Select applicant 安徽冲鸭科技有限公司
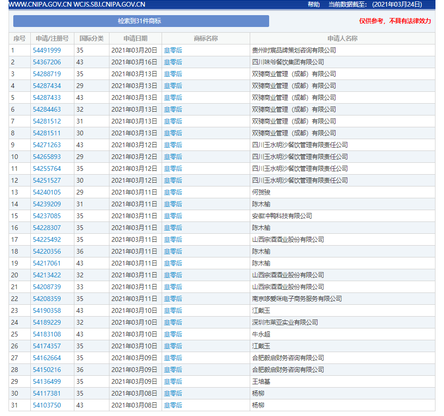Screen dimensions: 444x416 [x=282, y=216]
